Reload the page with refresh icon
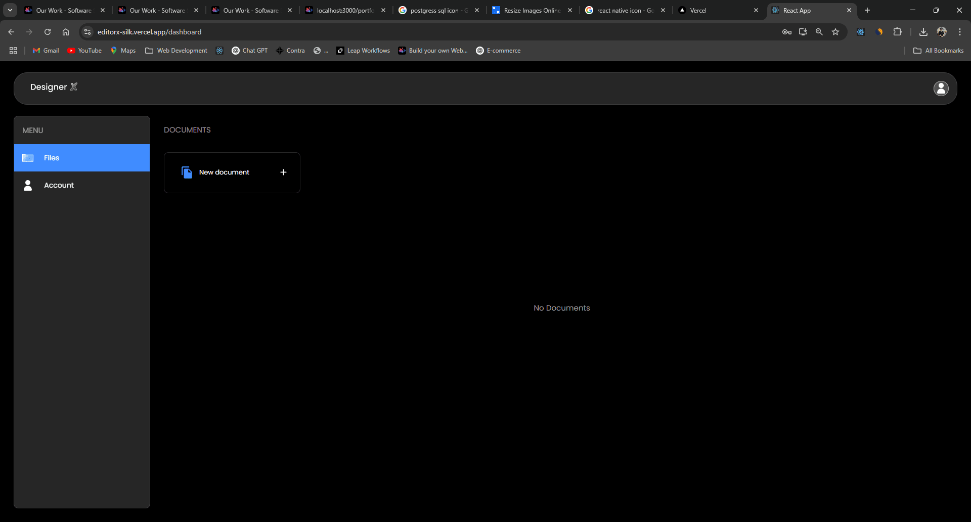The image size is (971, 522). pyautogui.click(x=48, y=32)
